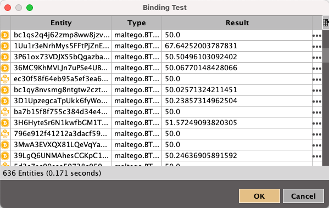Click the Bitcoin icon beside 36MC9KhMVLJn7uPSe4UB
The height and width of the screenshot is (208, 329).
coord(5,68)
